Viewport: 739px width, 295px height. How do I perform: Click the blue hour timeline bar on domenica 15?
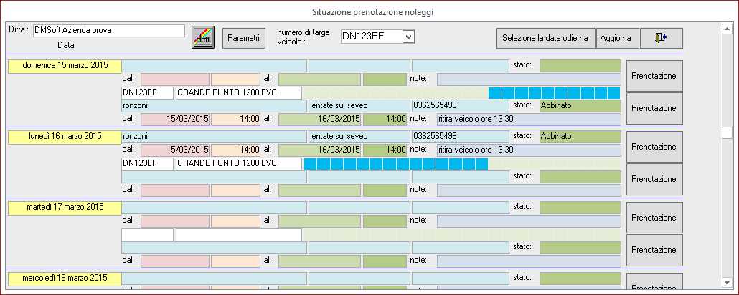point(554,93)
